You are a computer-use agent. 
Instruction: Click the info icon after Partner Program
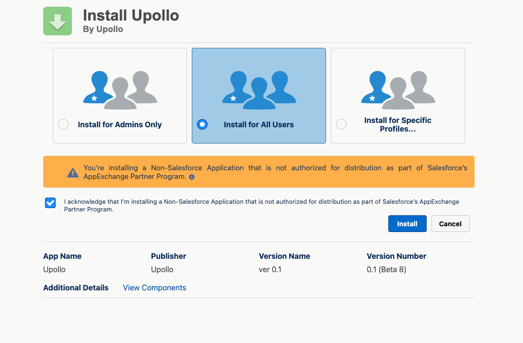click(x=192, y=177)
